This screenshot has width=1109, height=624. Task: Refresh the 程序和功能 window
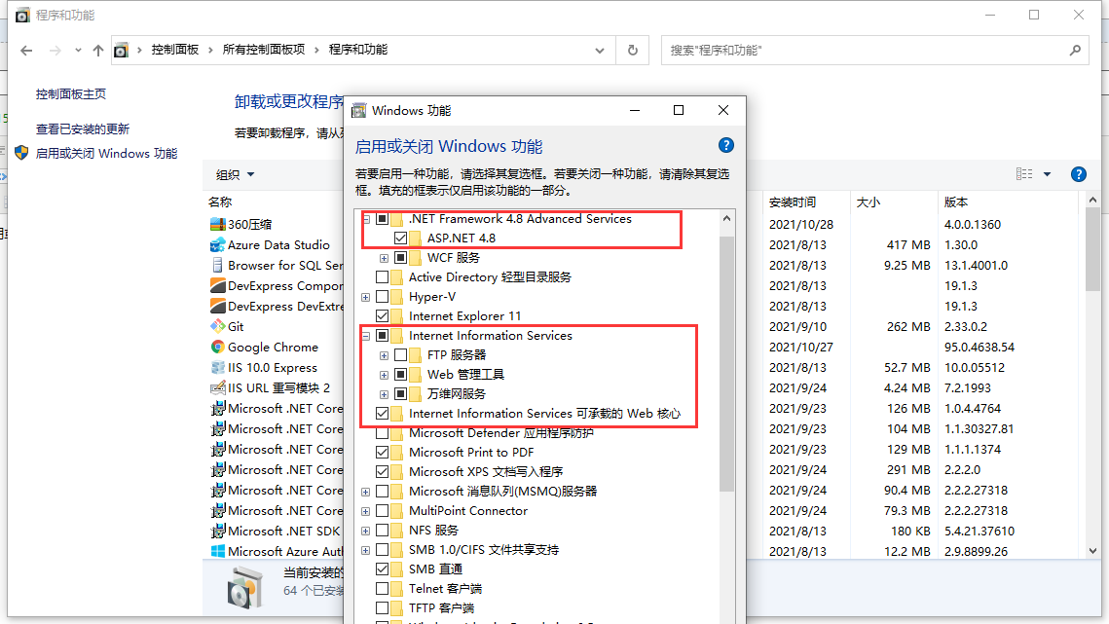coord(633,51)
